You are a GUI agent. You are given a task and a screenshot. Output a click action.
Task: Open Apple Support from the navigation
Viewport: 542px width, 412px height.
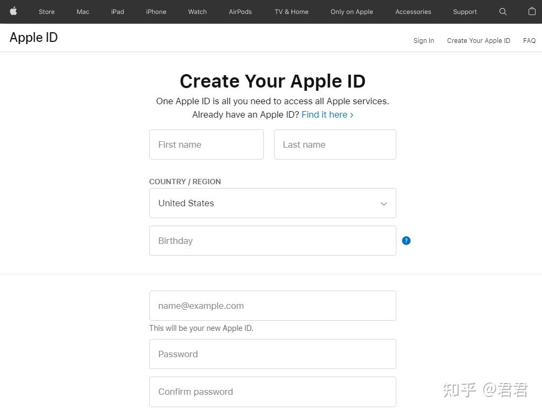(x=464, y=11)
